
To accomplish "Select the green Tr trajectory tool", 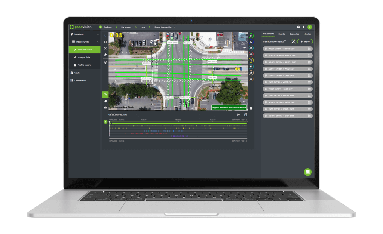I will [105, 95].
